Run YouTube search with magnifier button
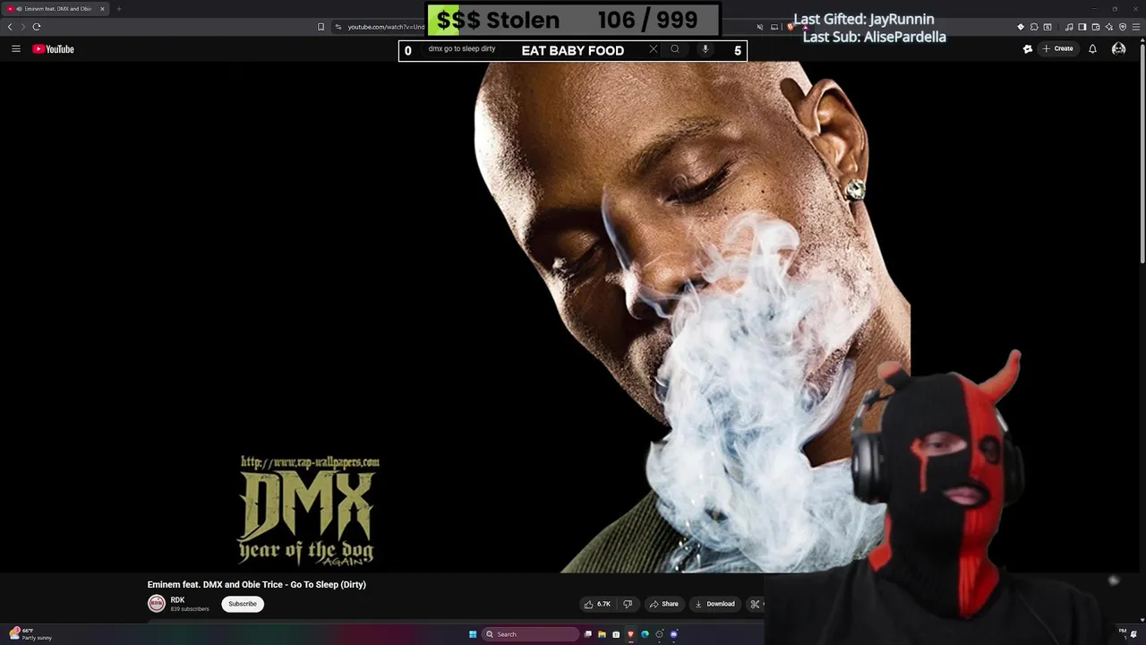Viewport: 1146px width, 645px height. 675,49
